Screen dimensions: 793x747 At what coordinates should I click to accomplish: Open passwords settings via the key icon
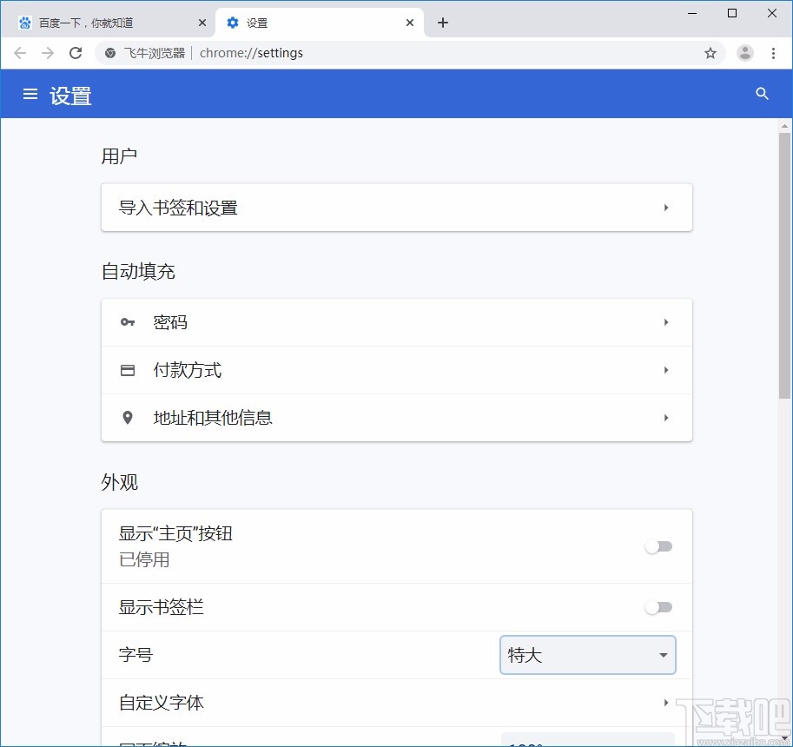coord(128,322)
